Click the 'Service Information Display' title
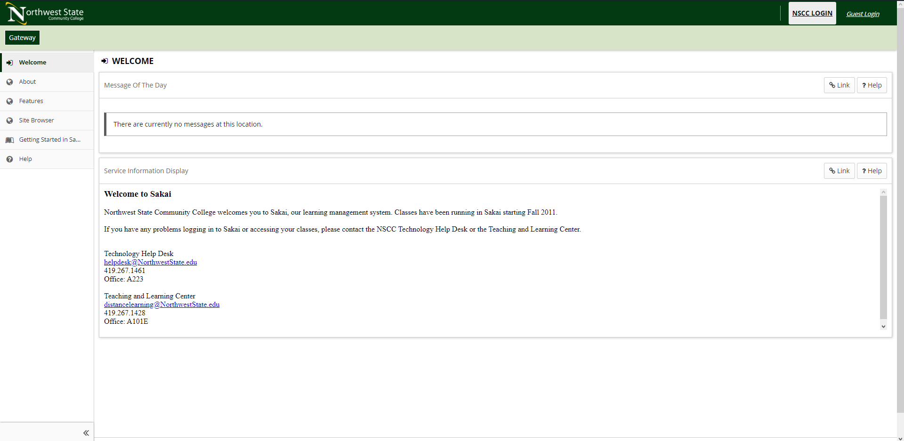Image resolution: width=904 pixels, height=441 pixels. tap(146, 171)
